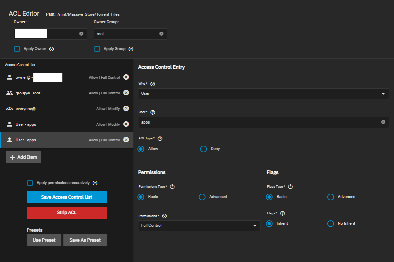Image resolution: width=394 pixels, height=262 pixels.
Task: Click into the User apps input field
Action: (x=263, y=122)
